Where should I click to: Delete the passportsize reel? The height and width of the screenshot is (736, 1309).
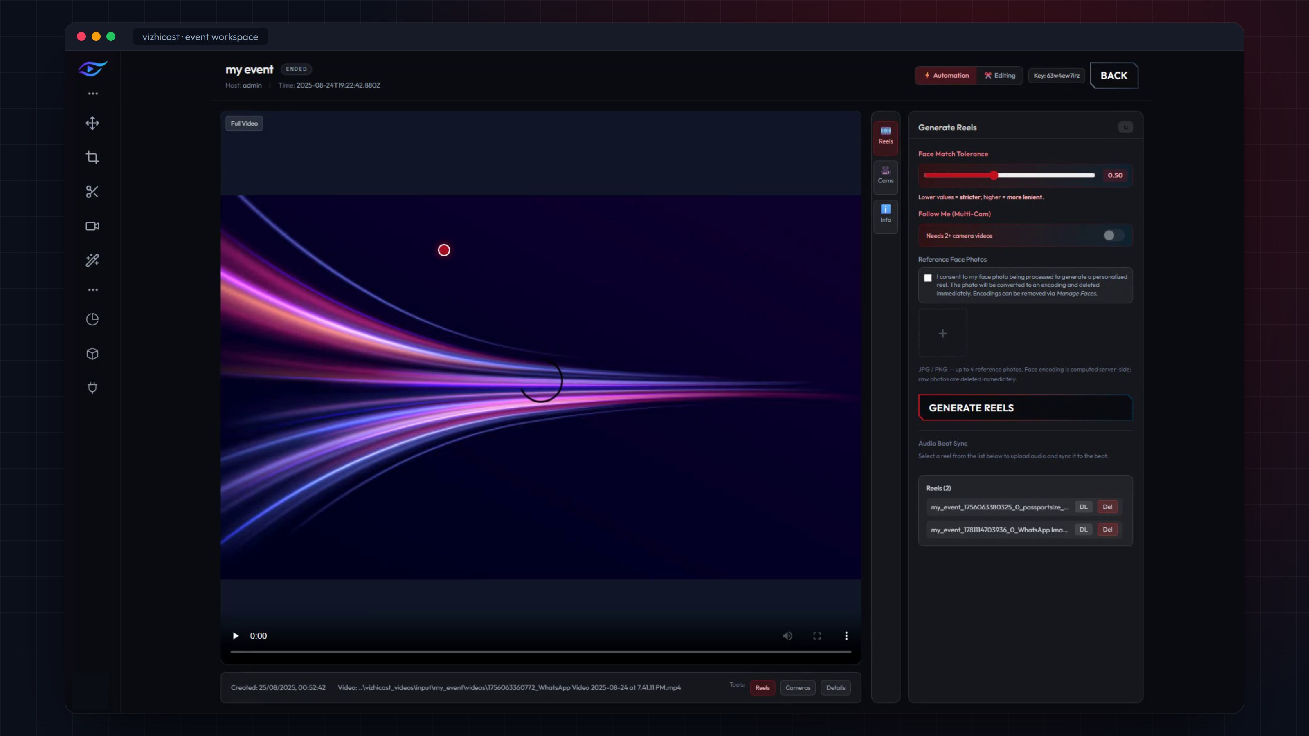pyautogui.click(x=1107, y=507)
